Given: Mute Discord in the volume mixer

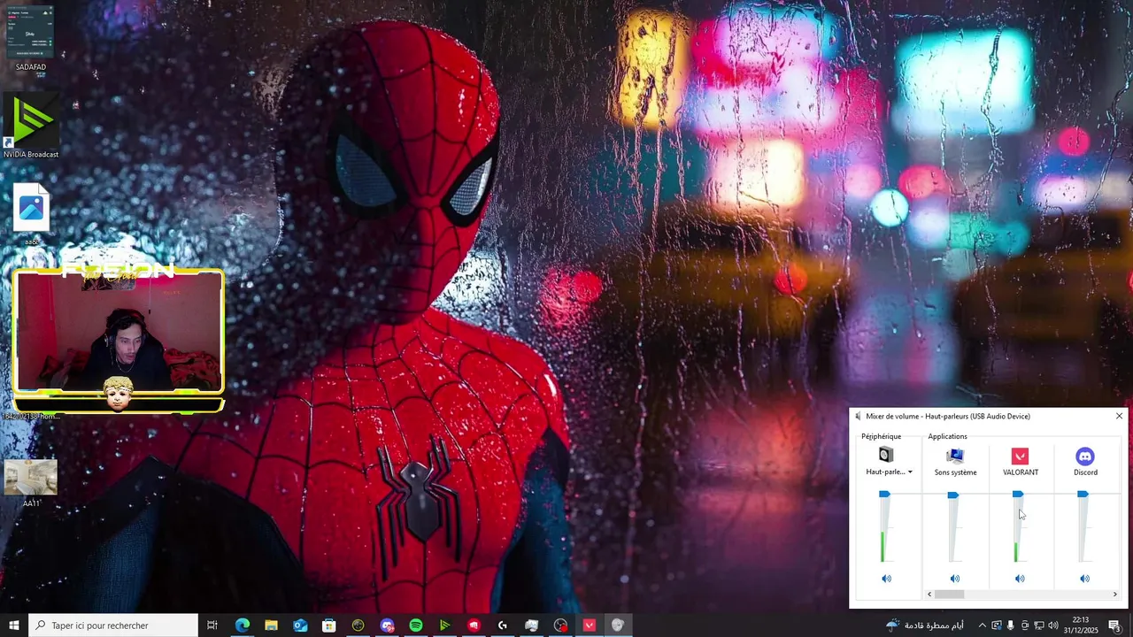Looking at the screenshot, I should [1085, 579].
